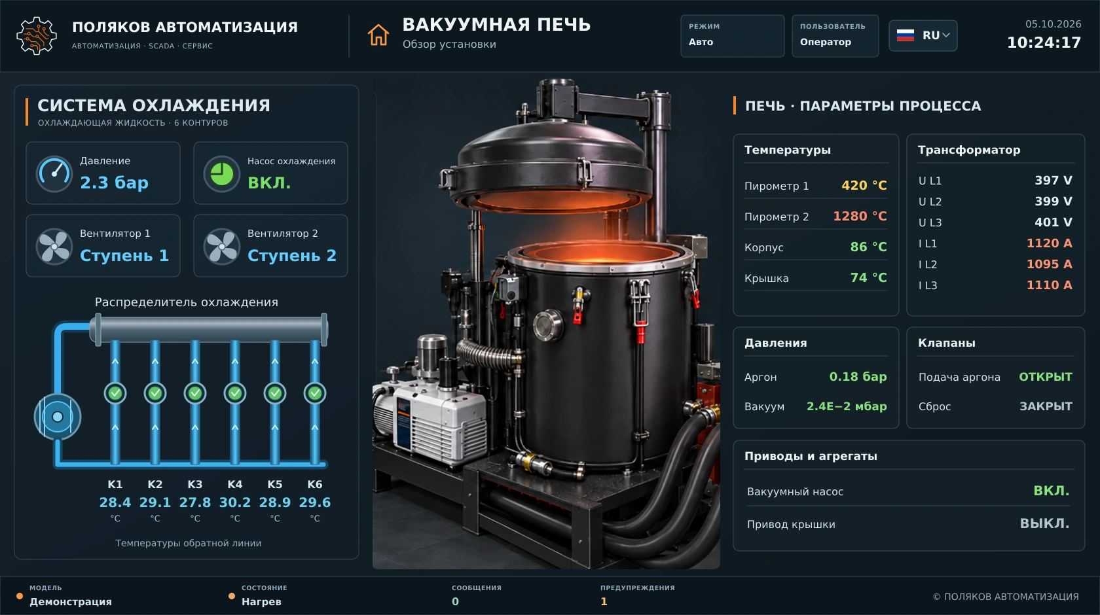Toggle the Насос охлаждения ВКЛ. card
1100x615 pixels.
(x=270, y=173)
